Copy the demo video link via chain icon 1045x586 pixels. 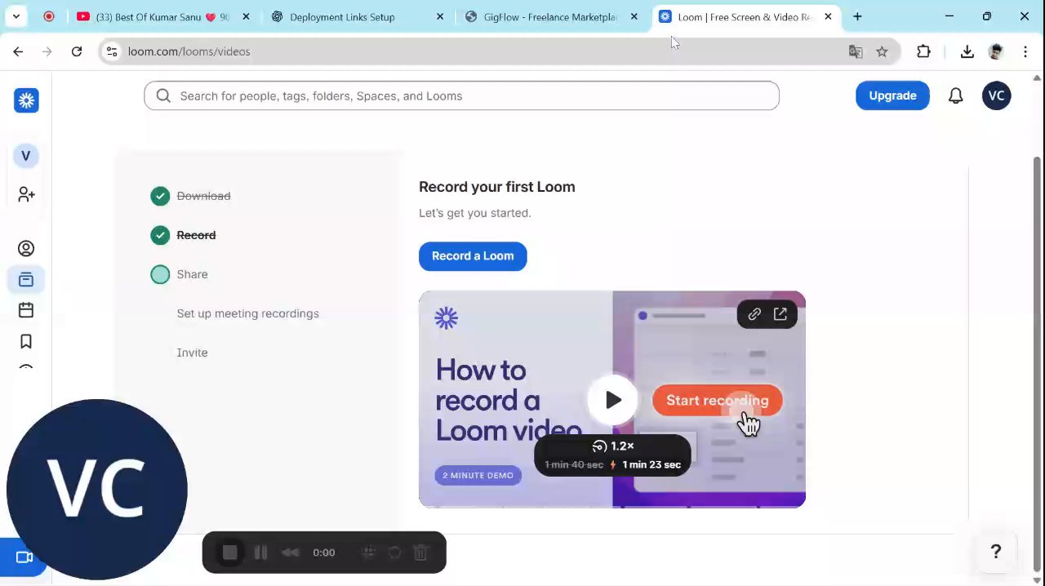[x=754, y=314]
